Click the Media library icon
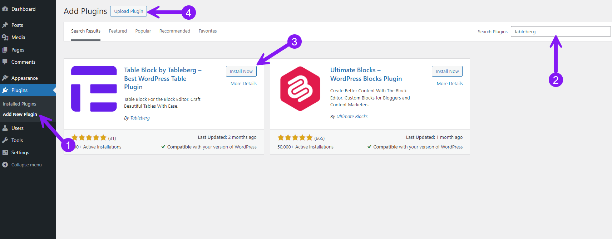Viewport: 612px width, 239px height. pyautogui.click(x=5, y=37)
